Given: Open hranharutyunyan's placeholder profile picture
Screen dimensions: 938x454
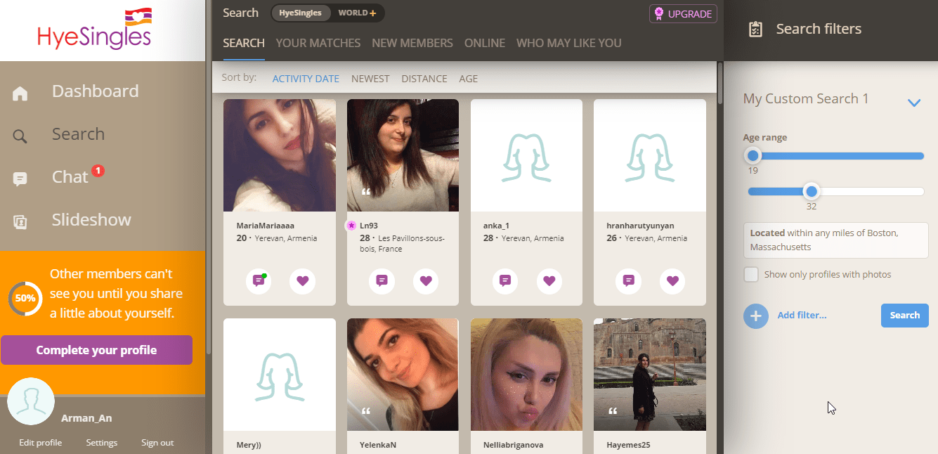Looking at the screenshot, I should click(x=650, y=155).
